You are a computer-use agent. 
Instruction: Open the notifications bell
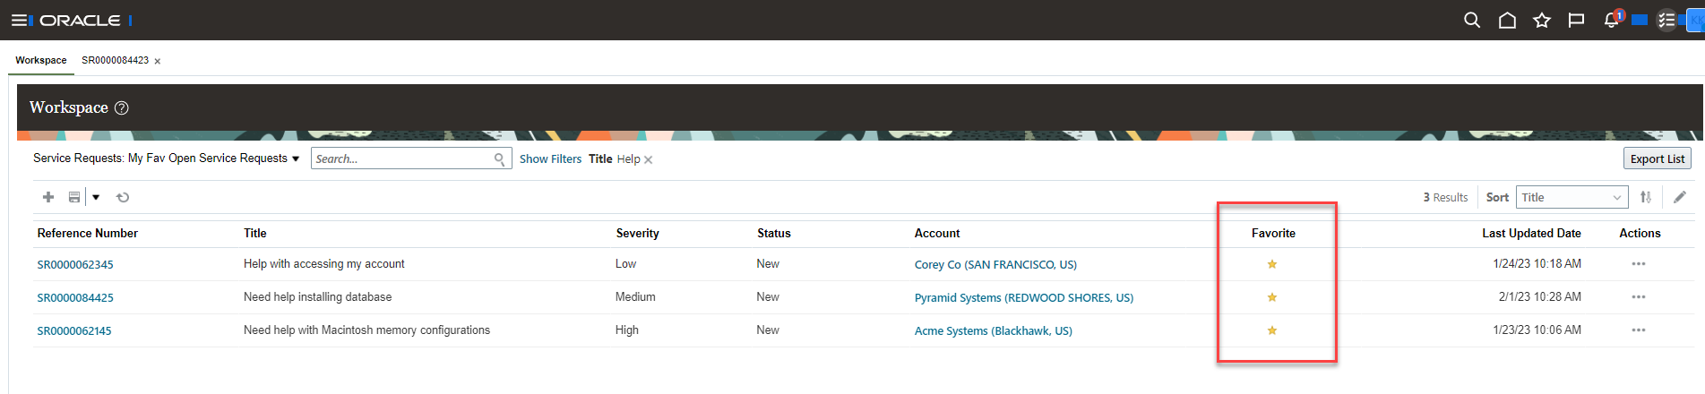[x=1611, y=20]
